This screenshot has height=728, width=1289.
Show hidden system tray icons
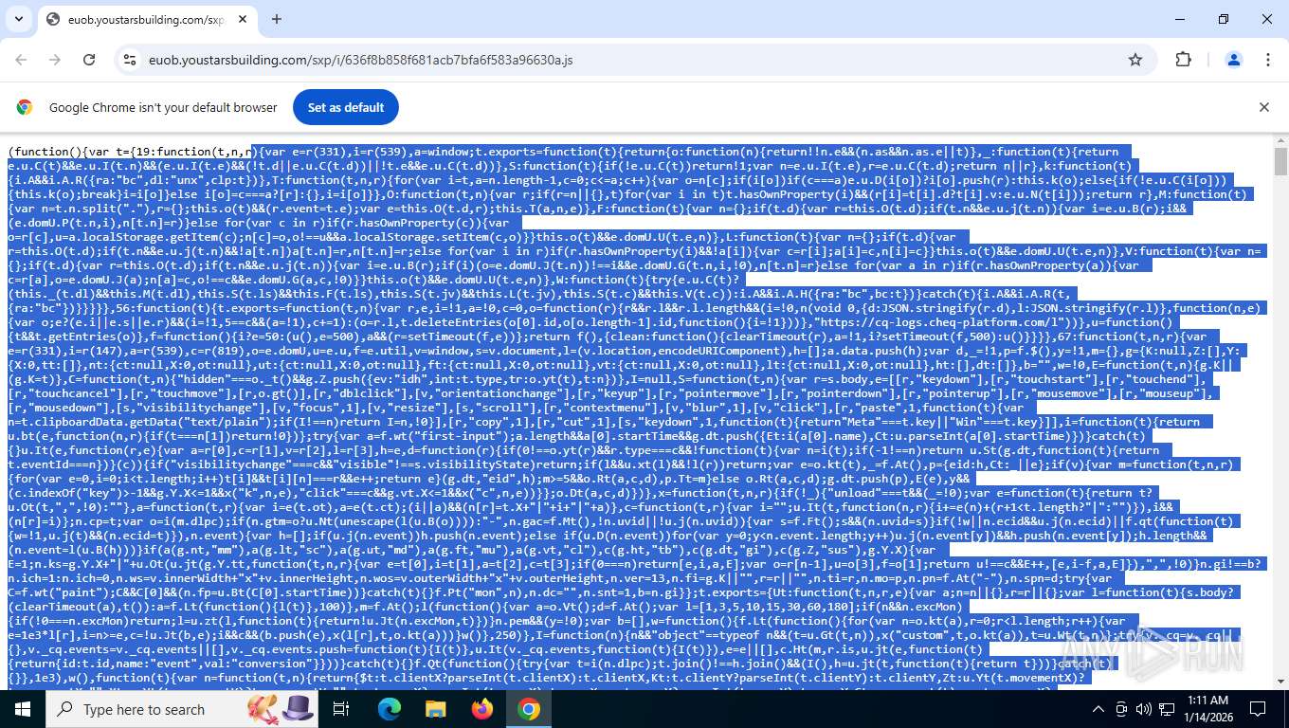1098,709
